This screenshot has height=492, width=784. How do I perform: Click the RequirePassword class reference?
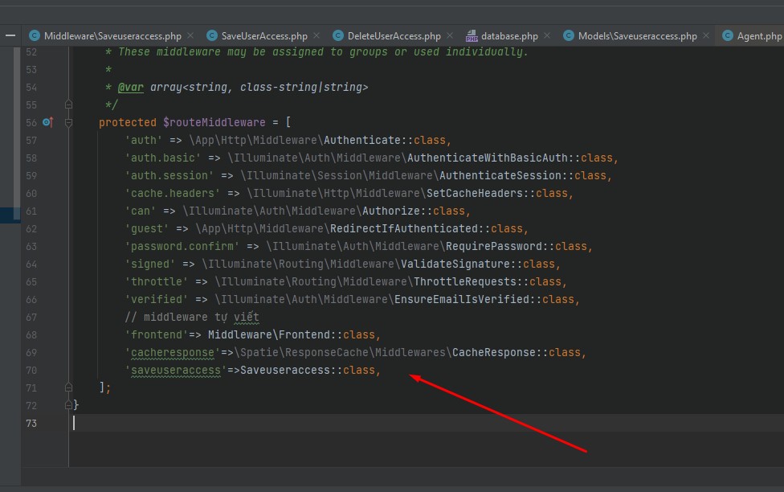[x=494, y=246]
